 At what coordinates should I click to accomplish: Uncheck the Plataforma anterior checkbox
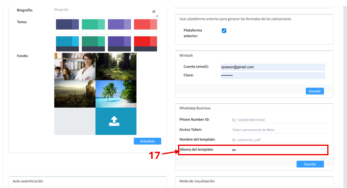pos(224,30)
